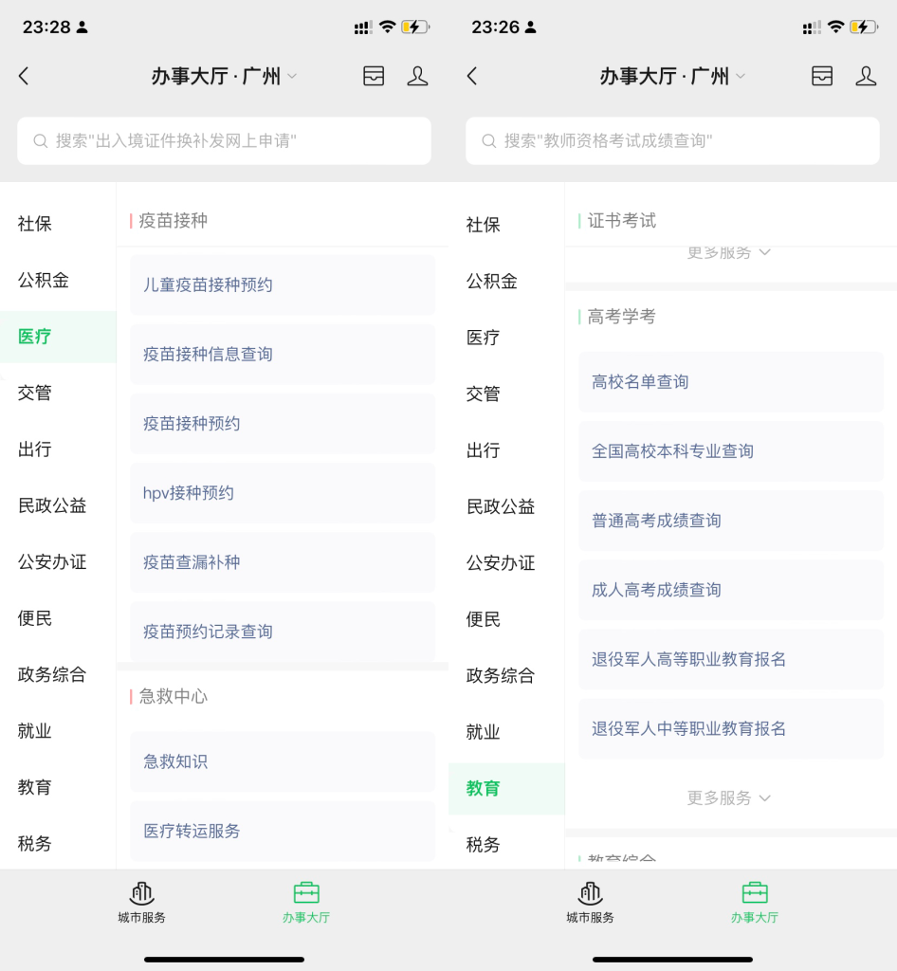The height and width of the screenshot is (971, 897).
Task: Switch to the 医疗 category tab
Action: coord(35,337)
